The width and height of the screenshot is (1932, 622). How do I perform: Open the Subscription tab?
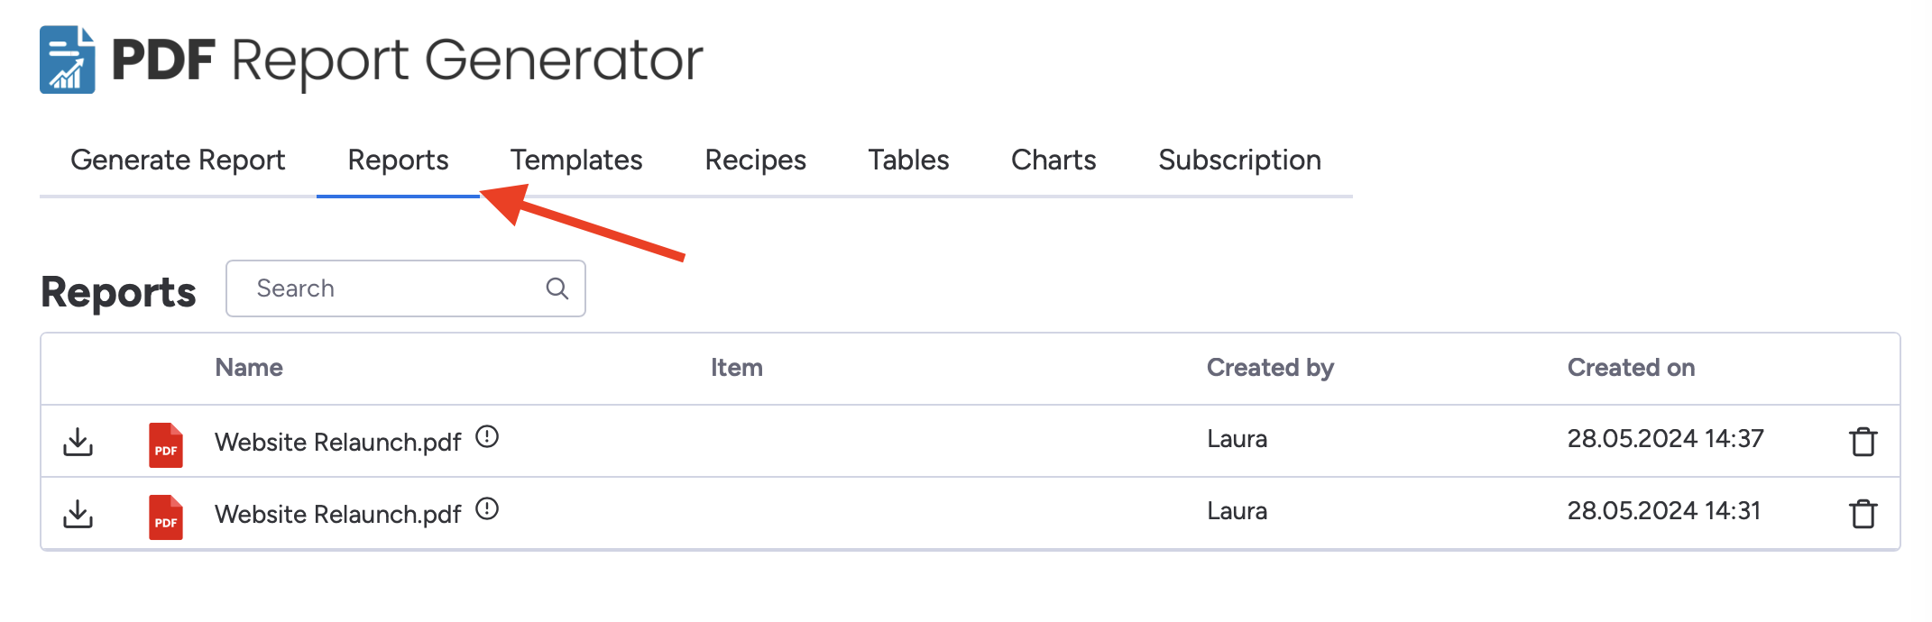pyautogui.click(x=1239, y=160)
